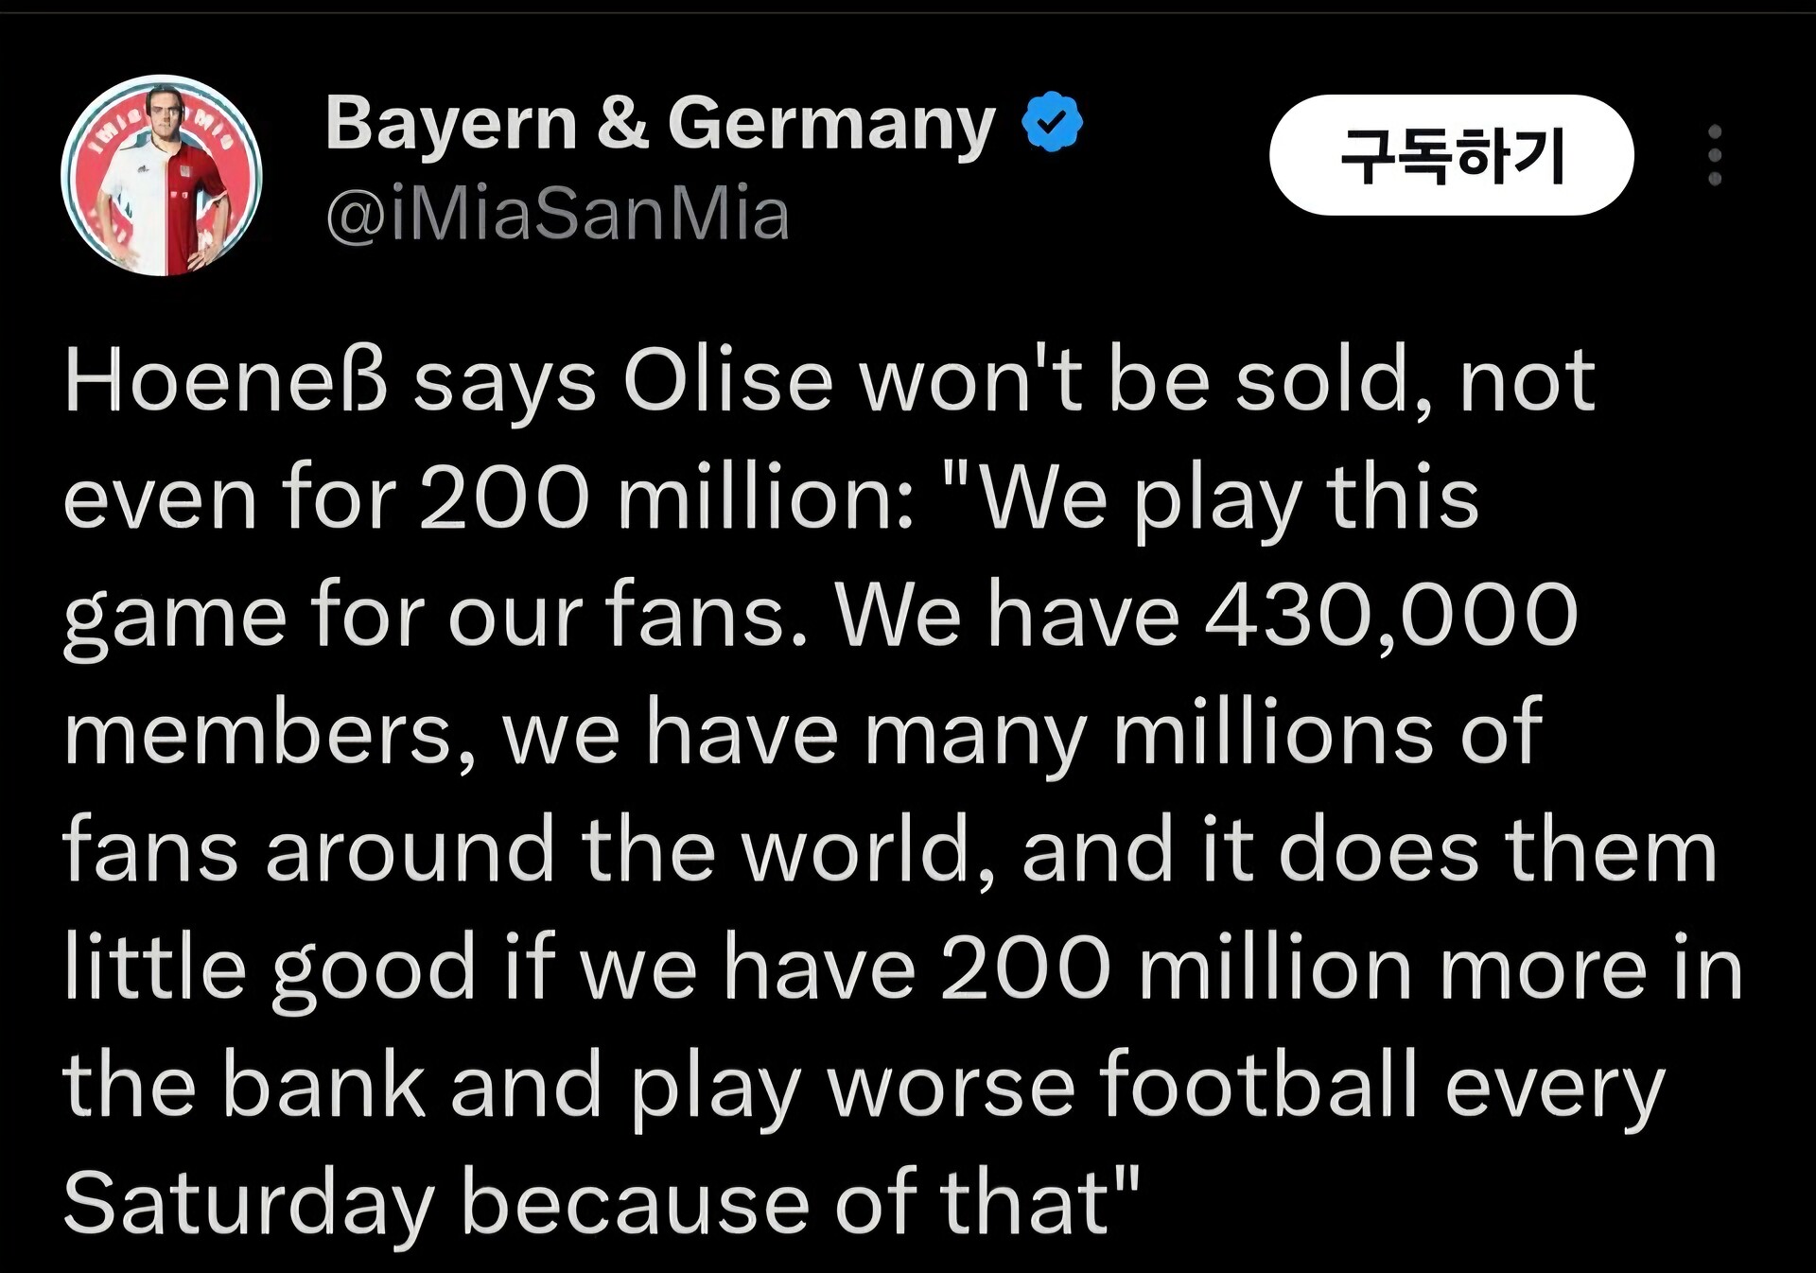
Task: Open the three-dot more options menu
Action: point(1715,155)
